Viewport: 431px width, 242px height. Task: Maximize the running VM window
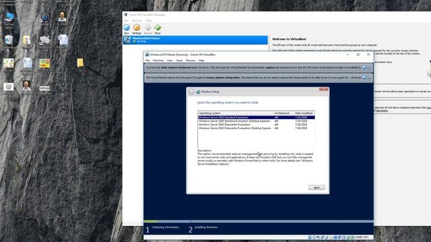(358, 54)
